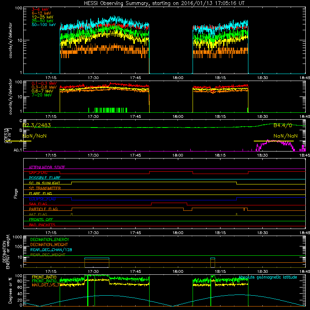
Task: Click the REAR_DEC_WEIGHT legend label
Action: 48,255
